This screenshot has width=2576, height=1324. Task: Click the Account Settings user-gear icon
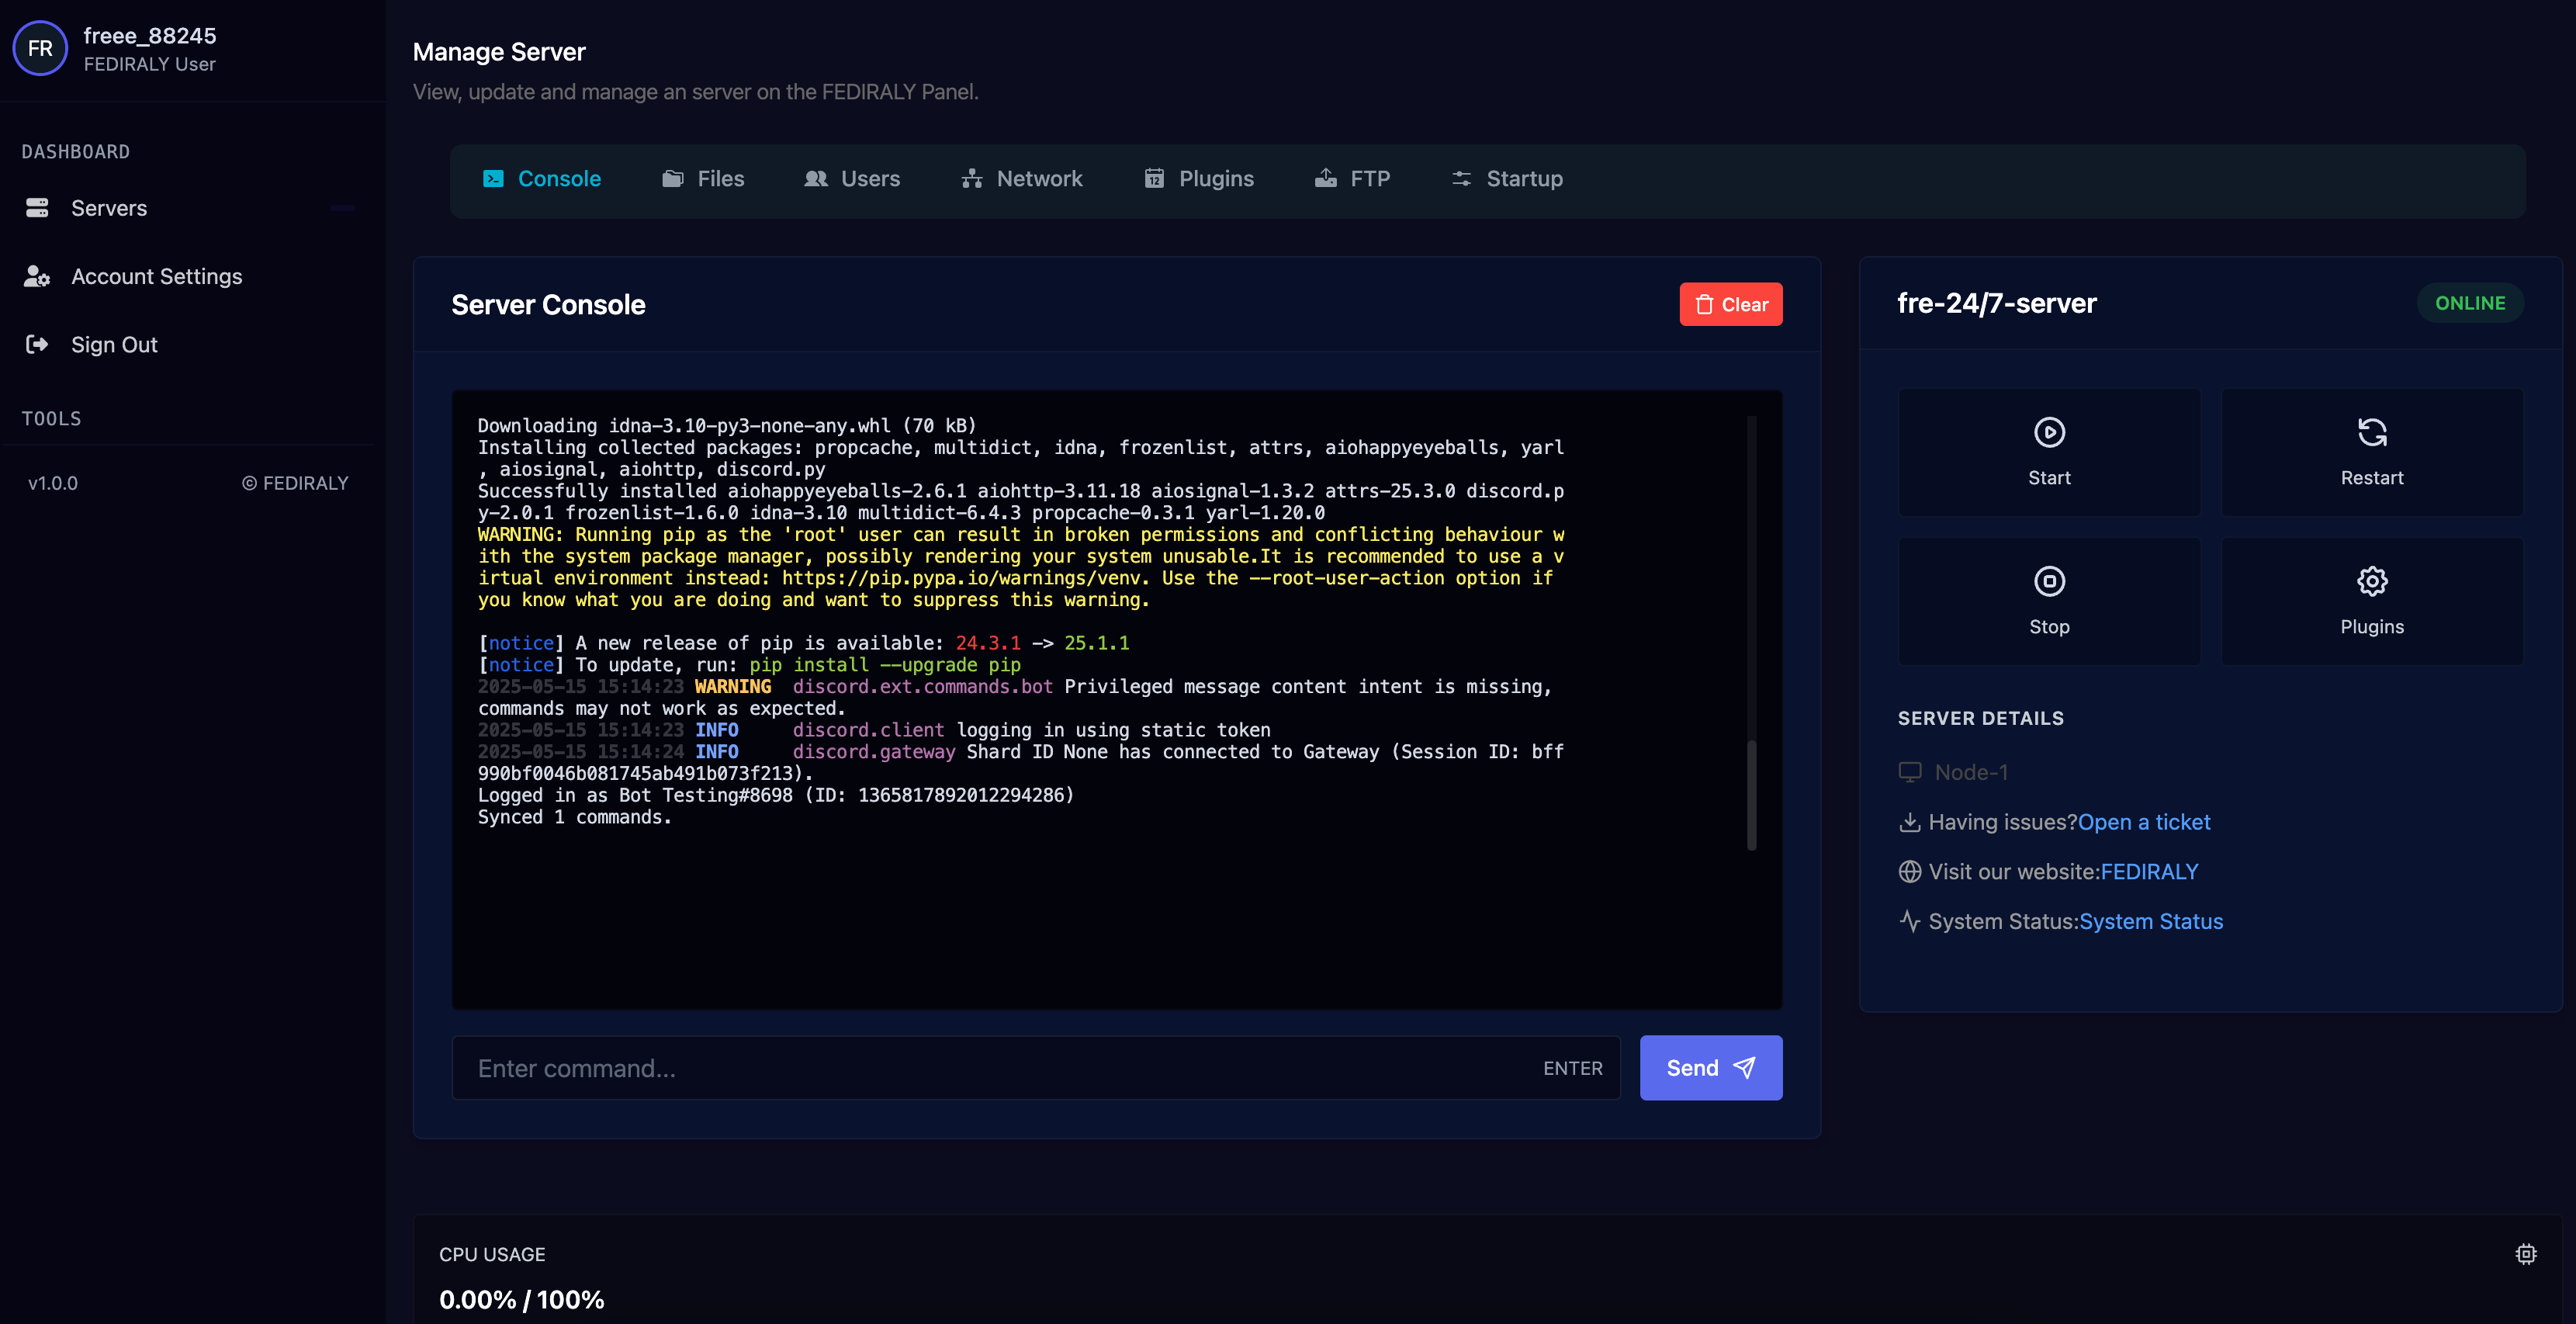tap(37, 276)
